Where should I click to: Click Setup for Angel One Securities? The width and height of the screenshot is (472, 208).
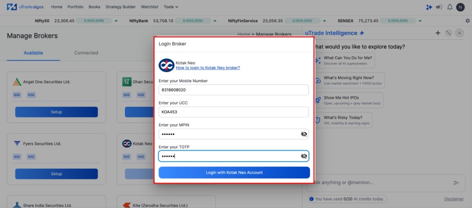(x=56, y=112)
